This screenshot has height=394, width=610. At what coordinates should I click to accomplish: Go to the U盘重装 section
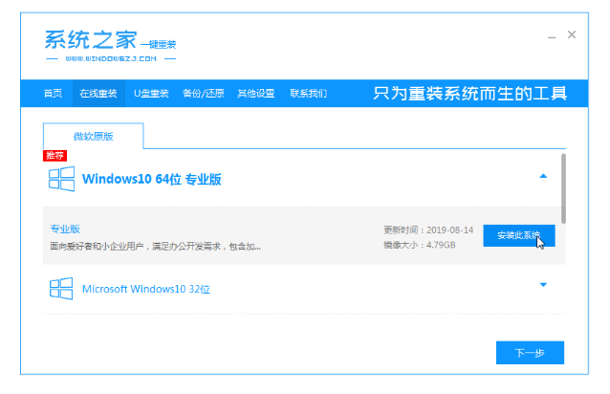151,94
